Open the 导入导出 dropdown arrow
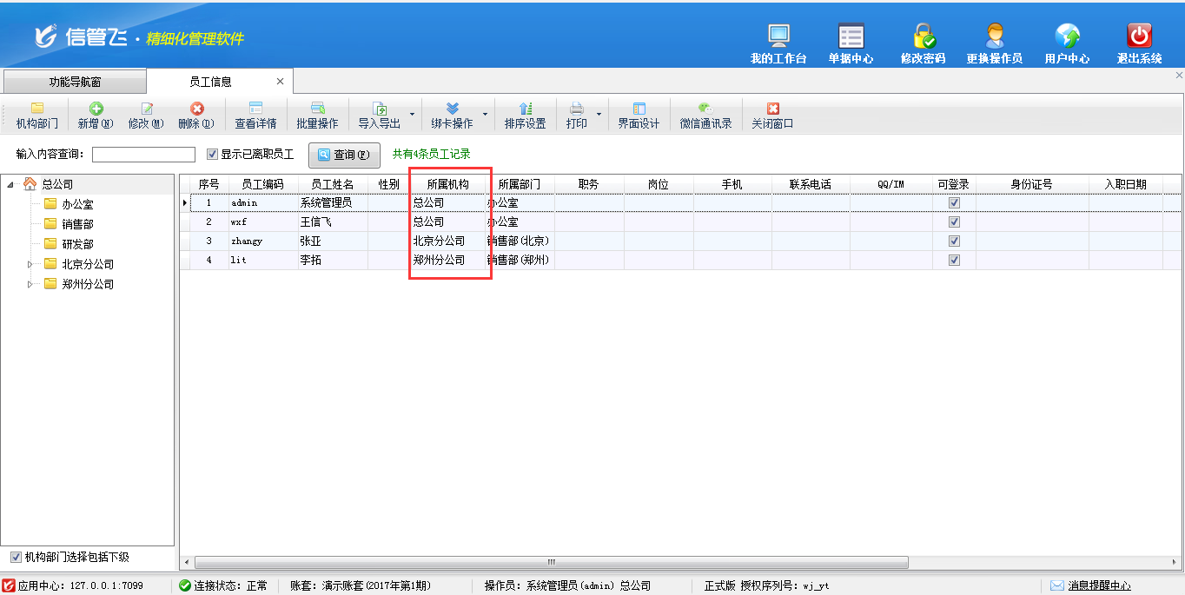The width and height of the screenshot is (1185, 595). [412, 115]
